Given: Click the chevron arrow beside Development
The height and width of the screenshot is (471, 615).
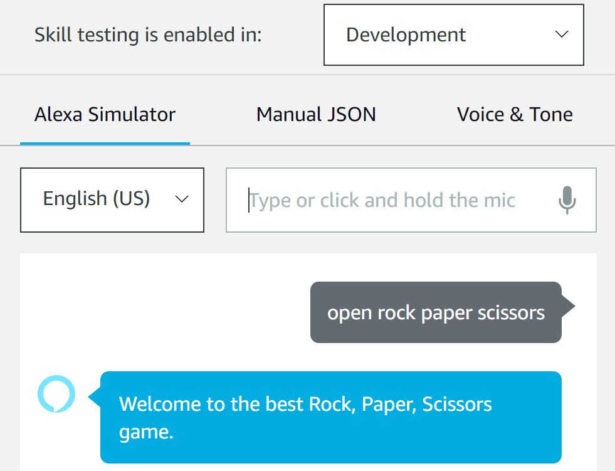Looking at the screenshot, I should [x=562, y=34].
